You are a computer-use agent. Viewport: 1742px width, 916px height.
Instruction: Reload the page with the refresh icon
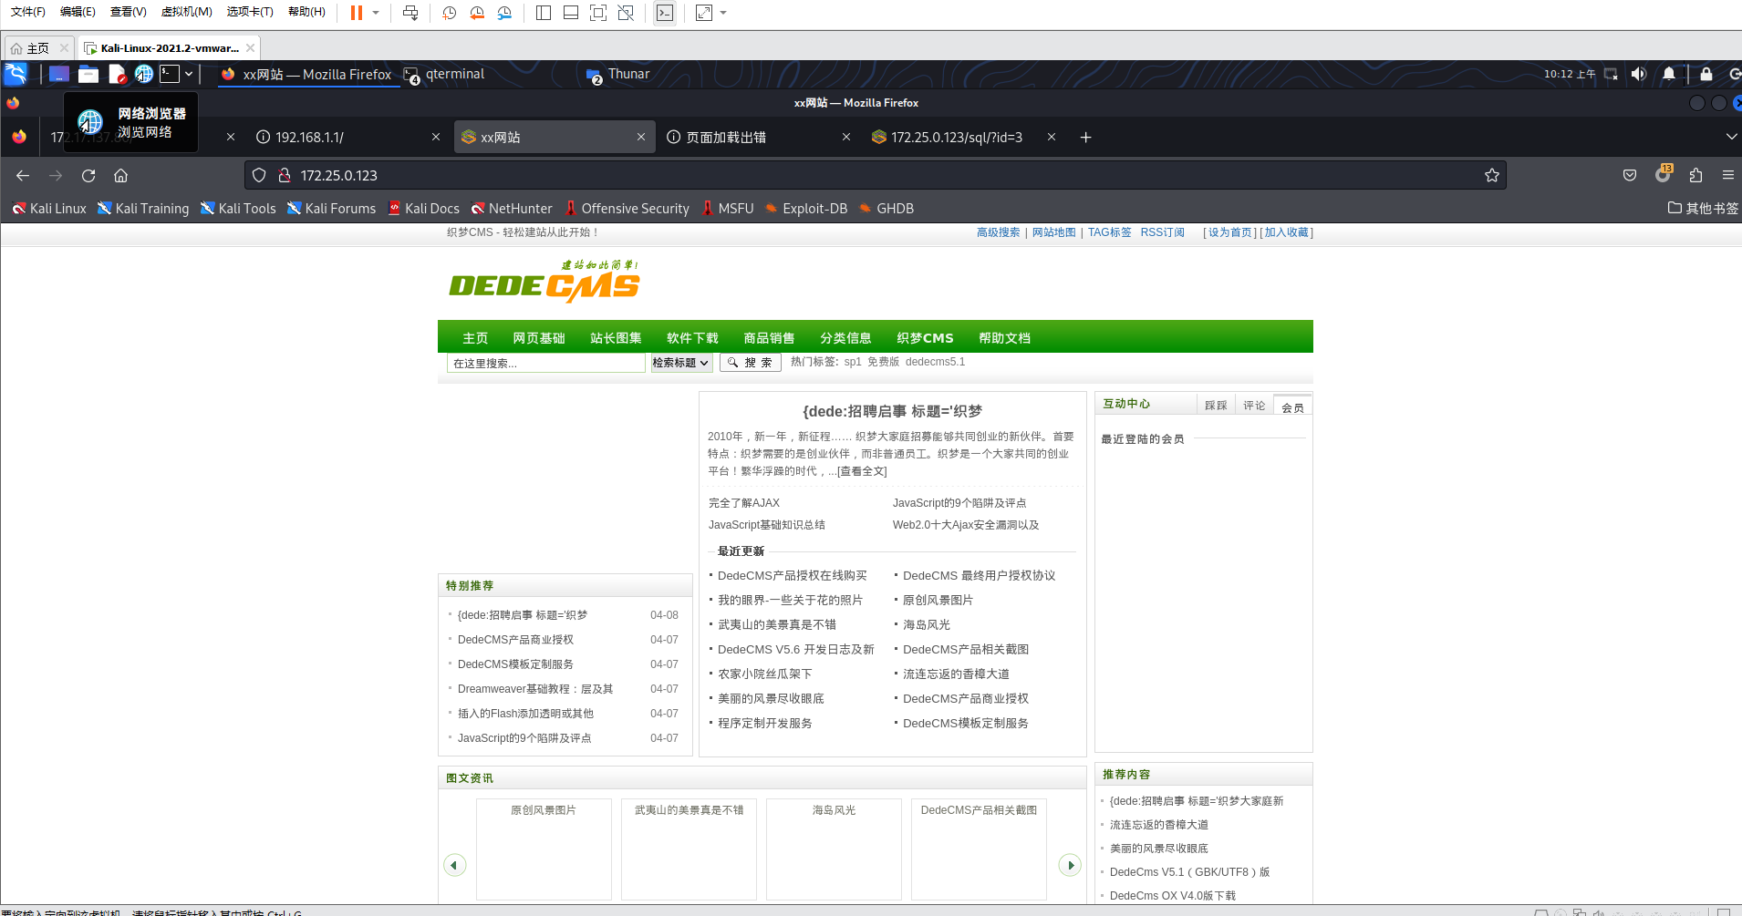88,175
